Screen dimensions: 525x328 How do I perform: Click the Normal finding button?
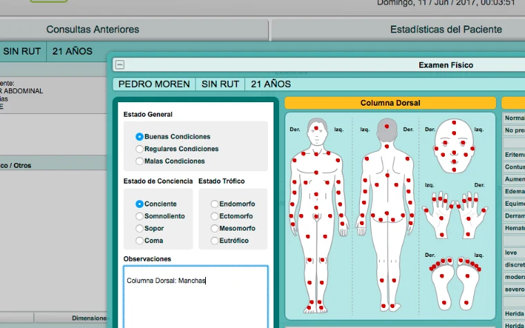(514, 118)
